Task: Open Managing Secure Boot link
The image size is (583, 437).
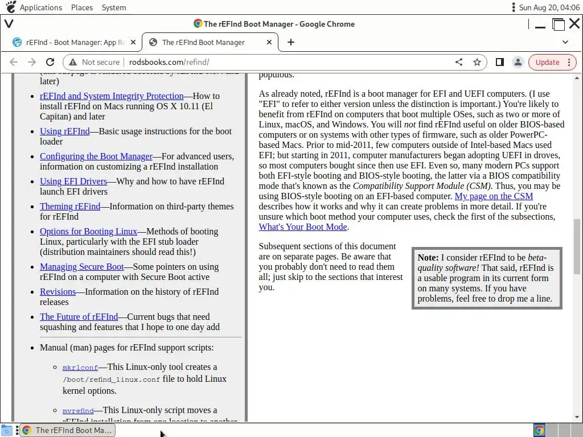Action: pos(82,267)
